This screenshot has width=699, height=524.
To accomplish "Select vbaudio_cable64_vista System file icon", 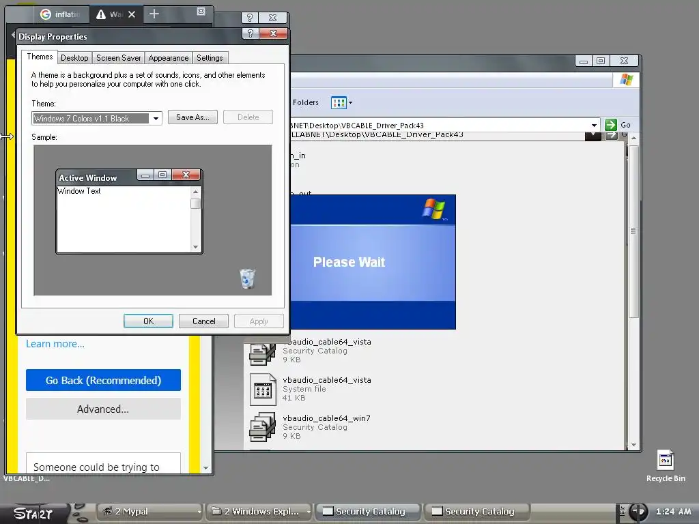I will 263,390.
